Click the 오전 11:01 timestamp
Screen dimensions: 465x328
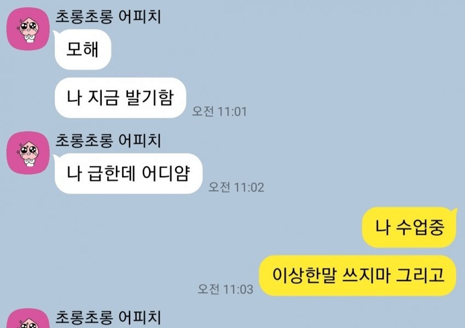pos(219,112)
